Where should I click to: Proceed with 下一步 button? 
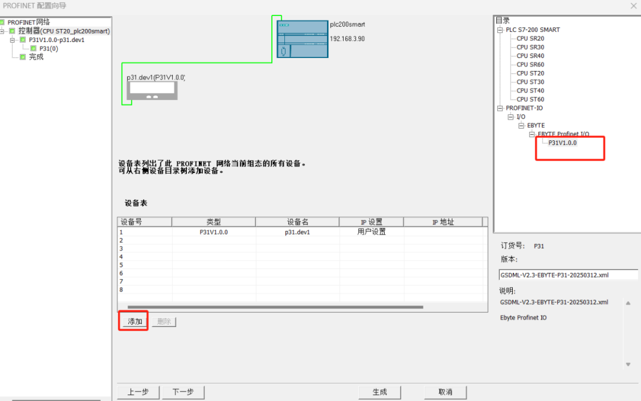tap(183, 392)
